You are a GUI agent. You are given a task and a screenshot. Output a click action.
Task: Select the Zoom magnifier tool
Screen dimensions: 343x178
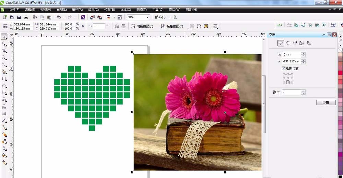4,58
